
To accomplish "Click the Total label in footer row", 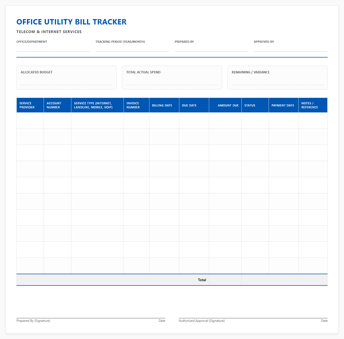I will [202, 280].
